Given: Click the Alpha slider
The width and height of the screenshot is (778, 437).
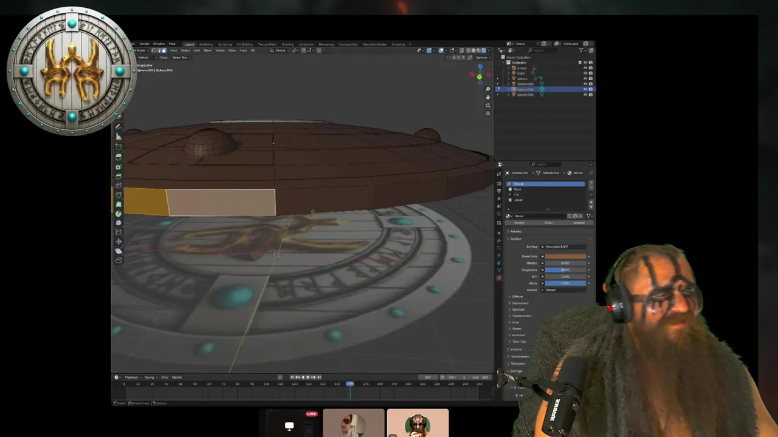Looking at the screenshot, I should click(565, 283).
